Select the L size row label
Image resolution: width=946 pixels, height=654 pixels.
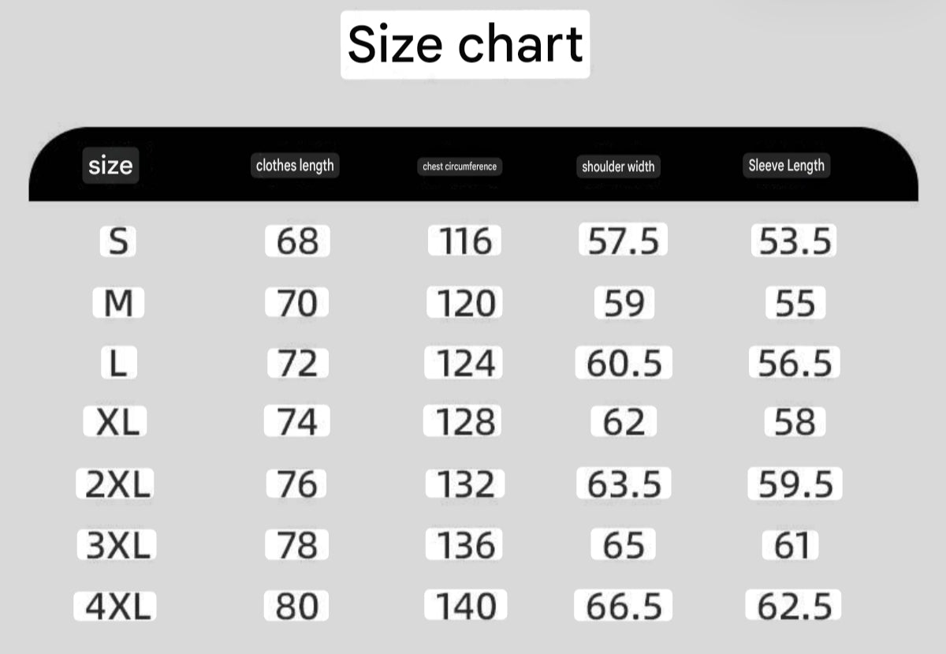point(118,364)
